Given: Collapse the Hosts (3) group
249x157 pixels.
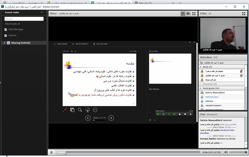Looking at the screenshot, I should point(201,67).
